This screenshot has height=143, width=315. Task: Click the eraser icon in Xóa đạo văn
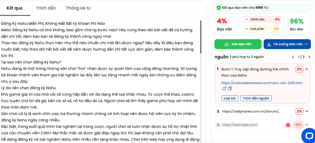226,44
